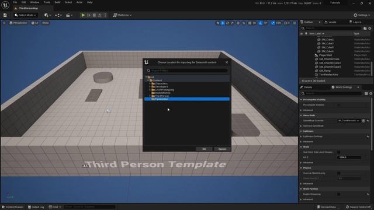This screenshot has width=374, height=210.
Task: Click the Unreal Engine logo in top-left
Action: click(x=5, y=5)
